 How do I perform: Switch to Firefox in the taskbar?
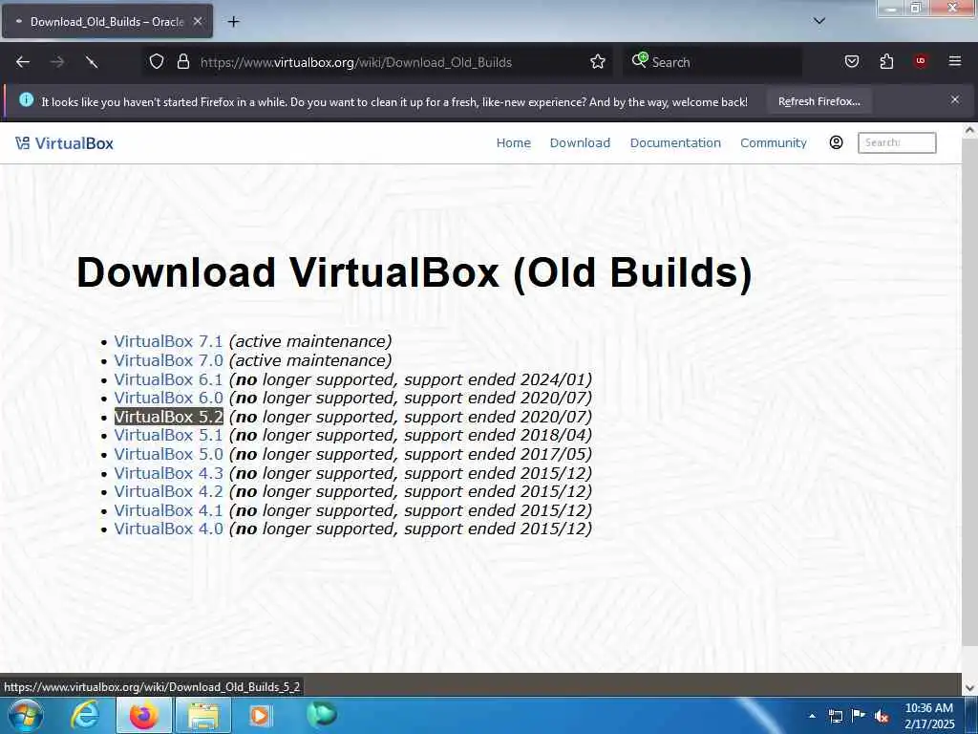[x=143, y=715]
